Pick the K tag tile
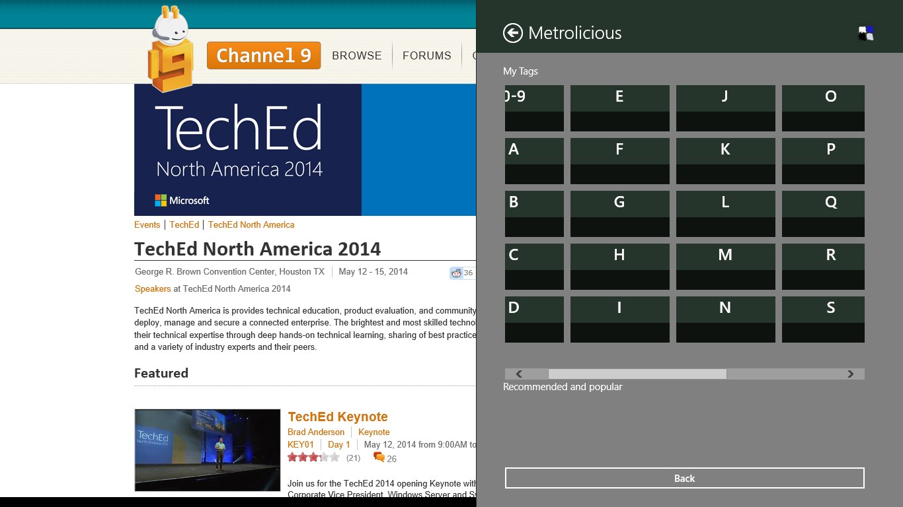Image resolution: width=903 pixels, height=507 pixels. point(726,161)
